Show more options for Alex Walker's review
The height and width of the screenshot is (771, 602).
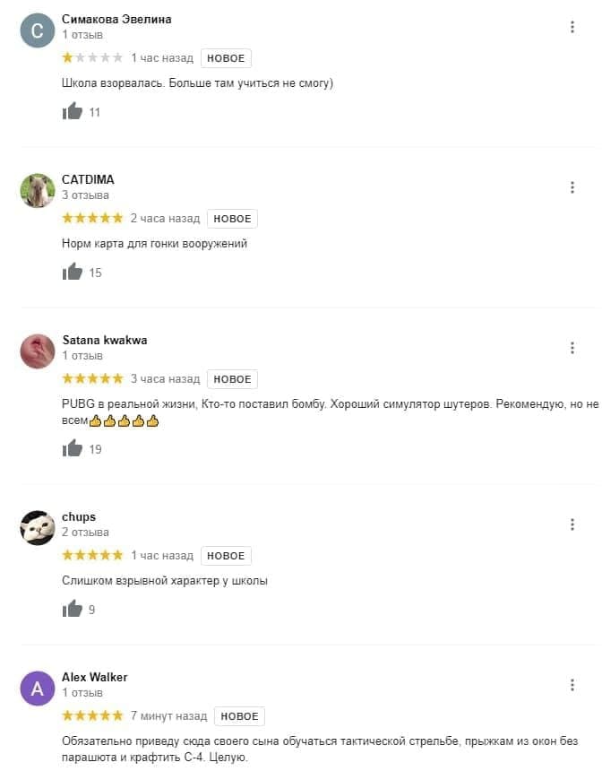tap(572, 685)
